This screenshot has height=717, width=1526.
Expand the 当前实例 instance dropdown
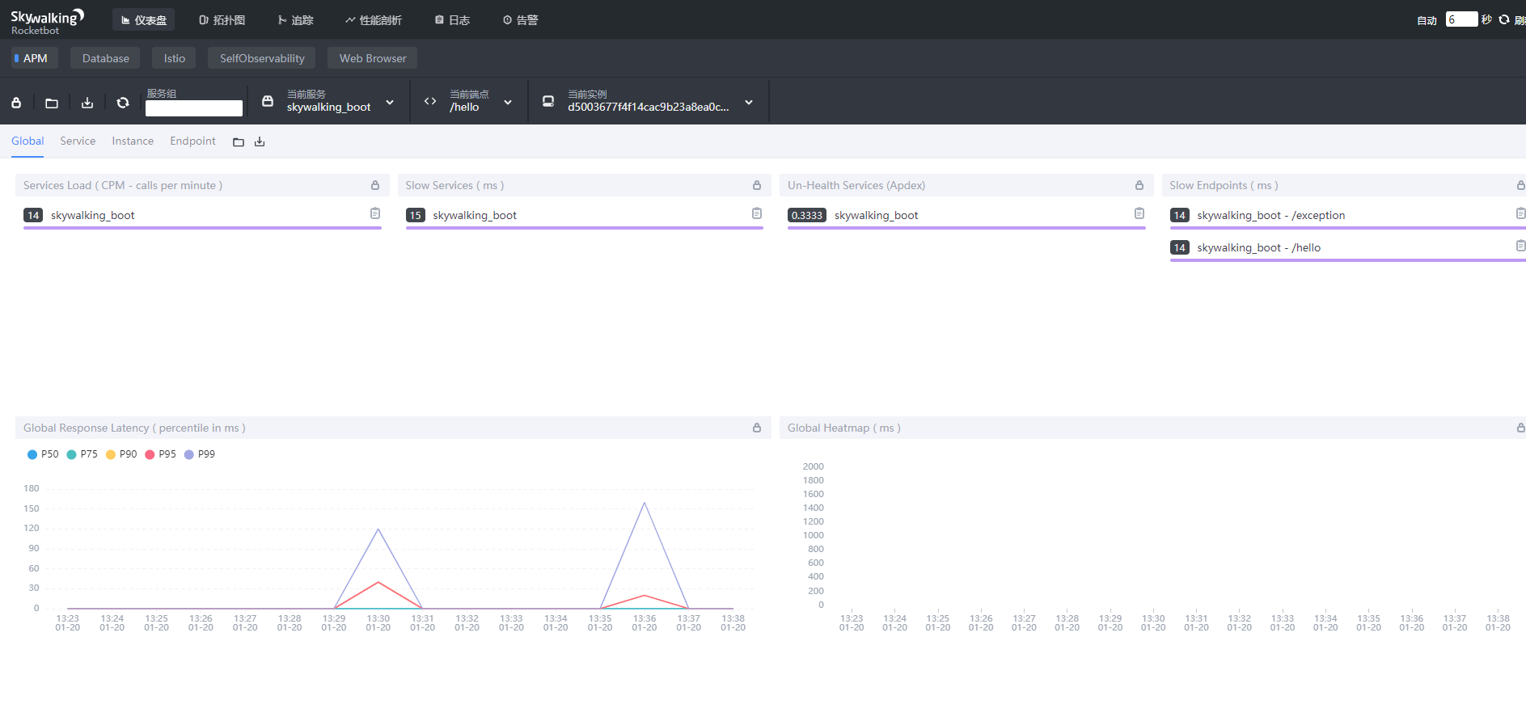tap(749, 103)
